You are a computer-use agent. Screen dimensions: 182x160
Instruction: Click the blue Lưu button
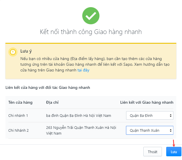click(x=174, y=152)
